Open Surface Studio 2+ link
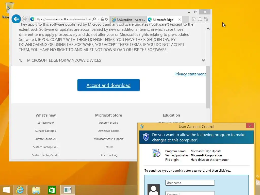 46,139
